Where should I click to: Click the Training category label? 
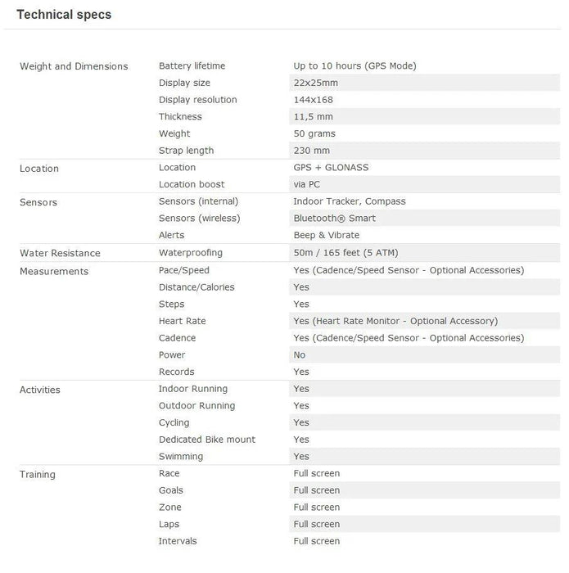[38, 475]
